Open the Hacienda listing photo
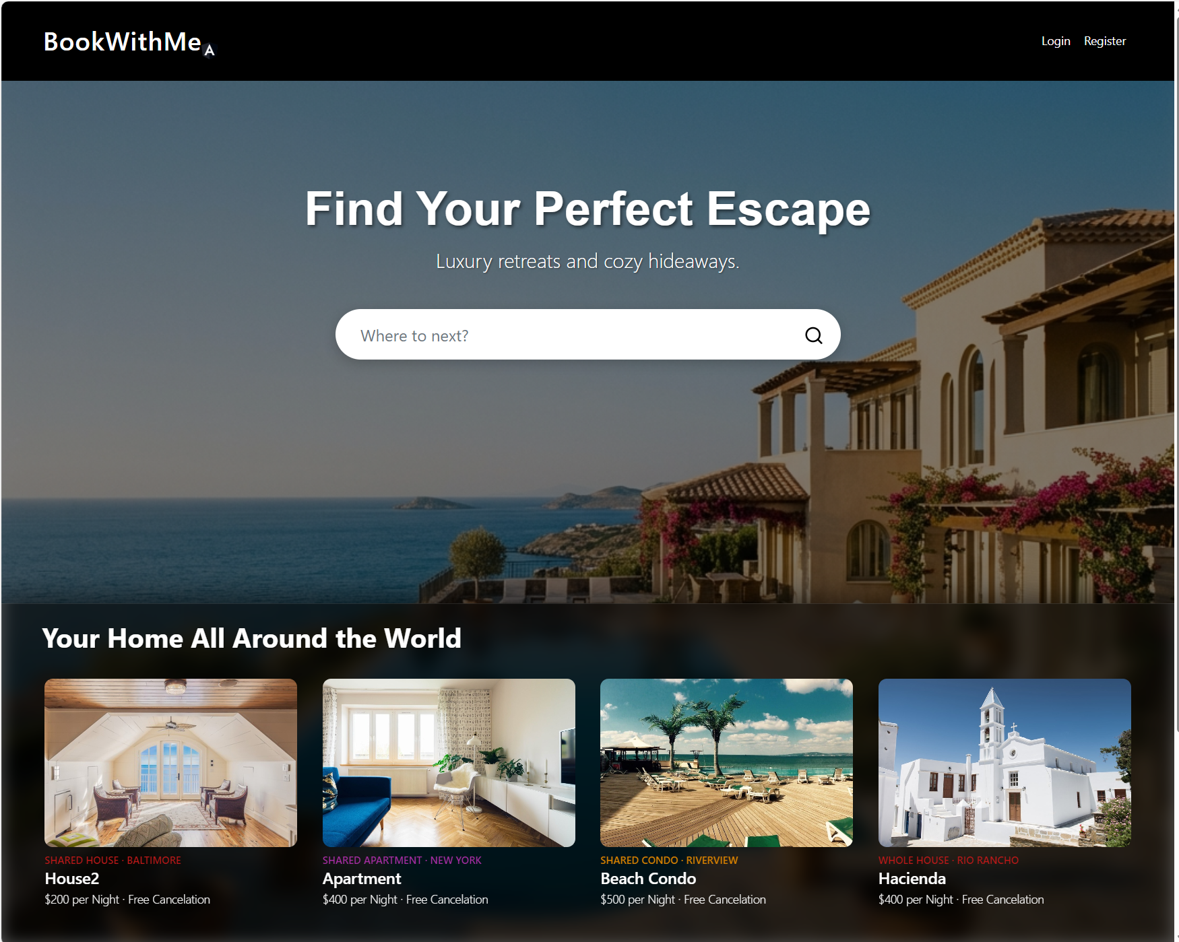 1005,762
